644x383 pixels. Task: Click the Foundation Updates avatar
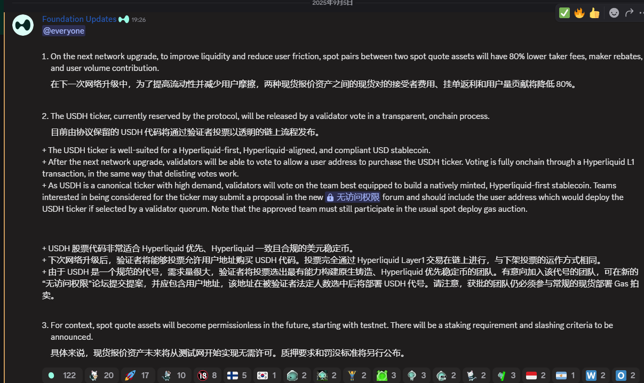[23, 25]
